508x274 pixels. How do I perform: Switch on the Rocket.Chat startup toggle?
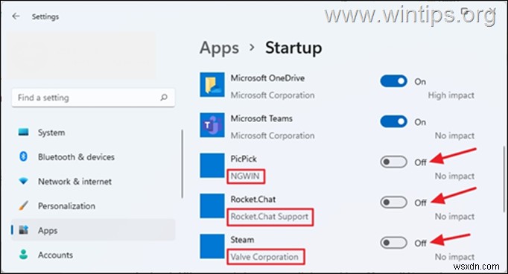[x=393, y=203]
